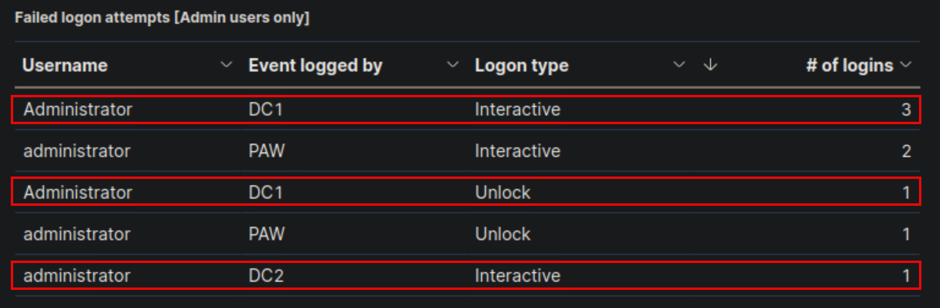
Task: Expand the Logon type filter chevron
Action: [x=680, y=64]
